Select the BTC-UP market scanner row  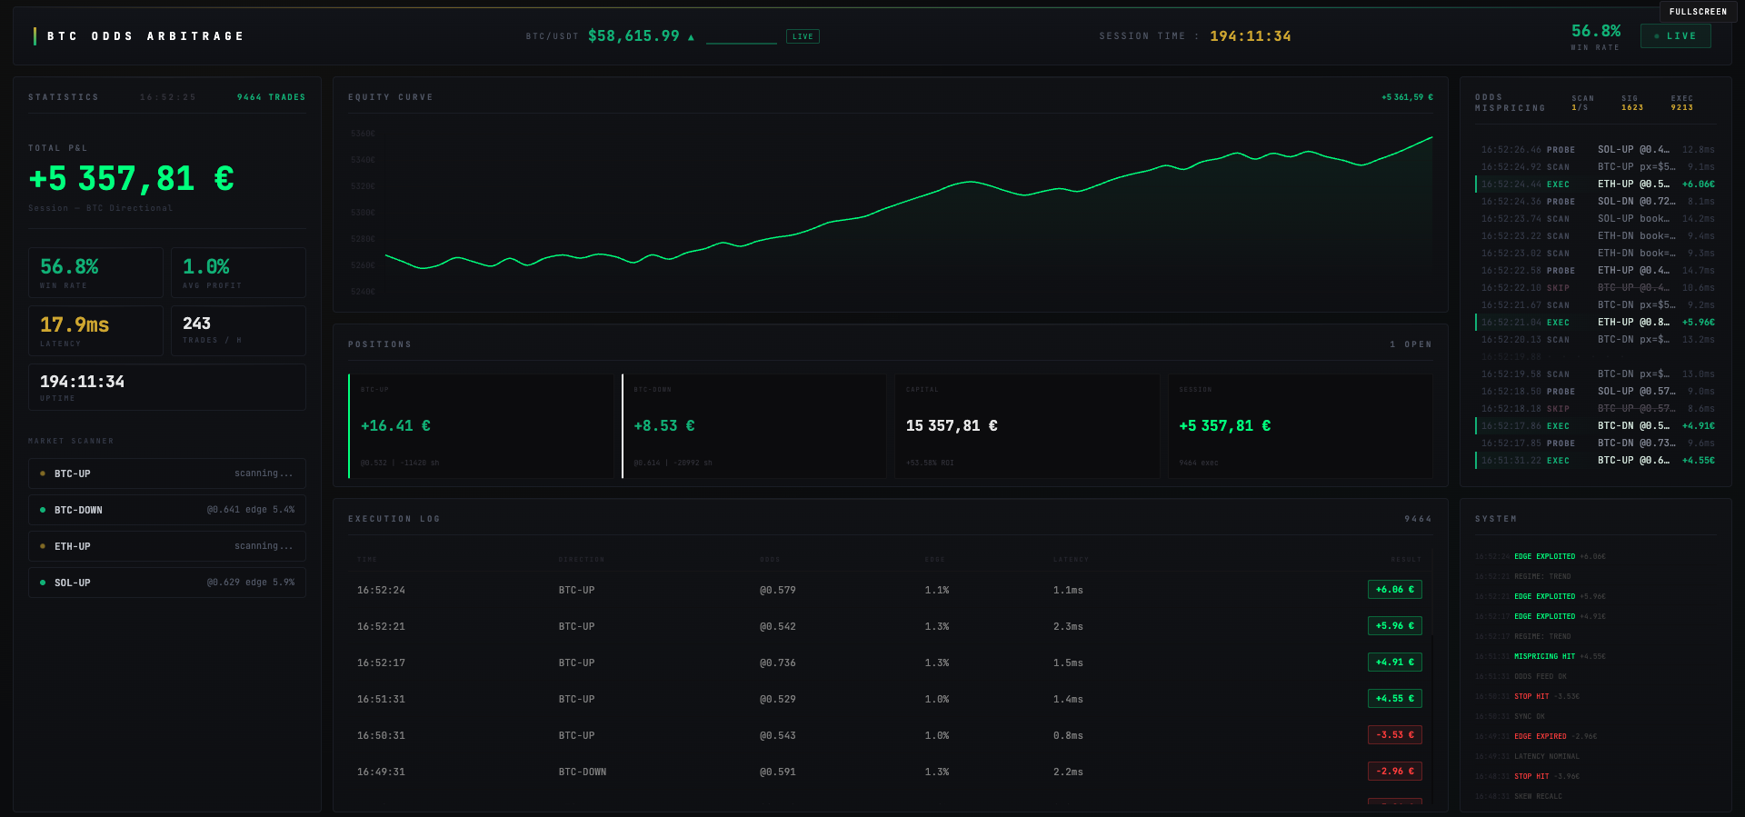coord(167,473)
